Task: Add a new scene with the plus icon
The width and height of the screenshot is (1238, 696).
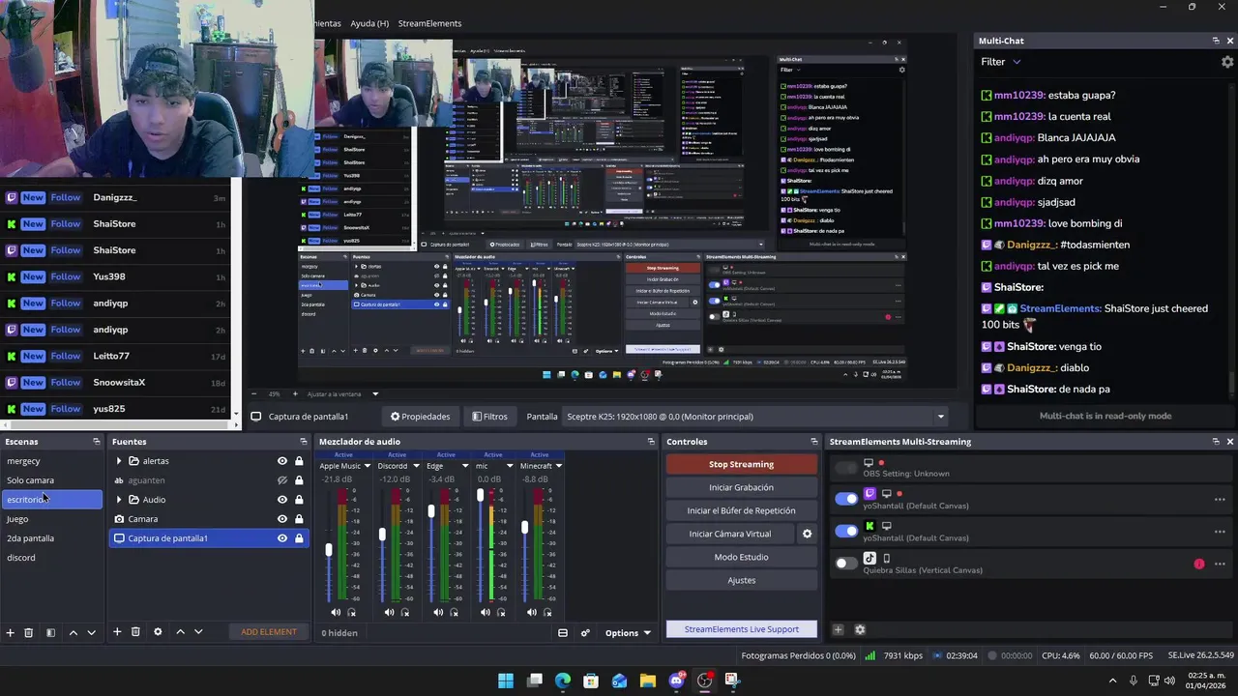Action: (10, 632)
